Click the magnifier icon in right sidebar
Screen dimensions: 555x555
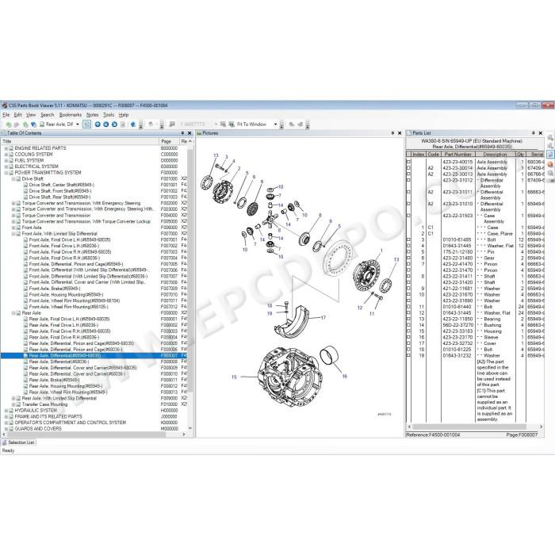pyautogui.click(x=550, y=173)
